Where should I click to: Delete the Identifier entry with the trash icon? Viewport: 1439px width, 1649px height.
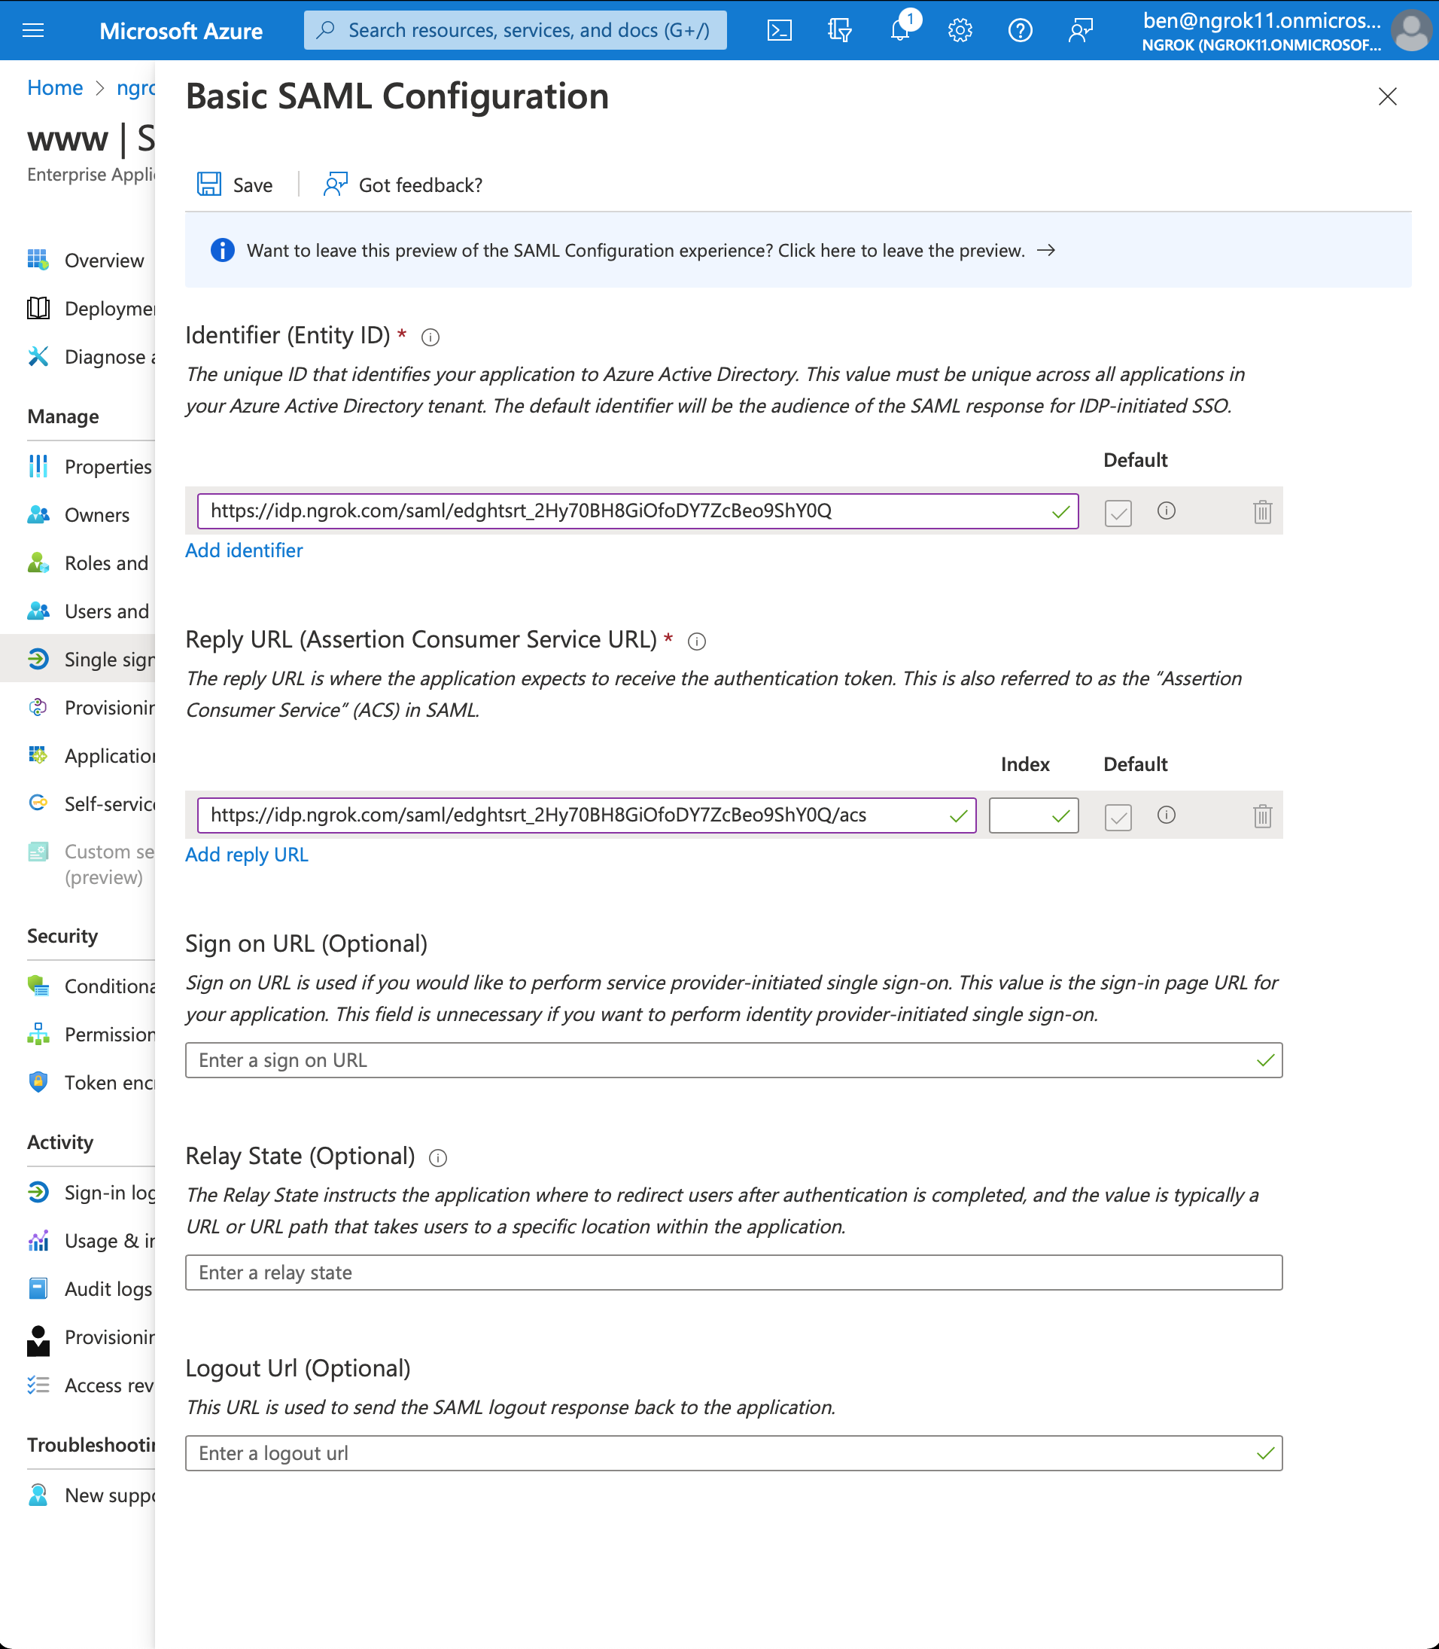pyautogui.click(x=1261, y=511)
